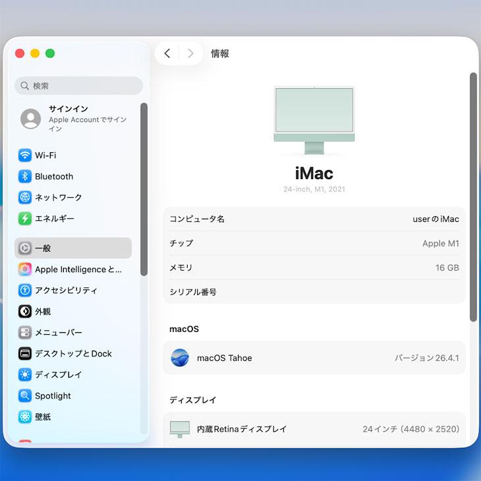Select Bluetooth label in the sidebar

click(54, 177)
